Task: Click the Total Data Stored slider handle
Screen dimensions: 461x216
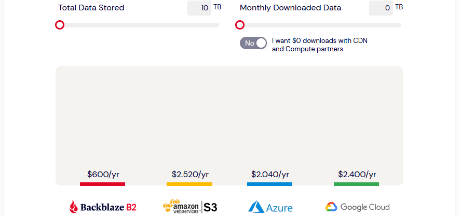Action: 60,25
